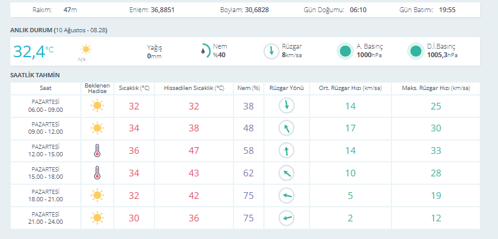The image size is (498, 239).
Task: Click the Rüzgar Yönü column header
Action: pos(287,88)
